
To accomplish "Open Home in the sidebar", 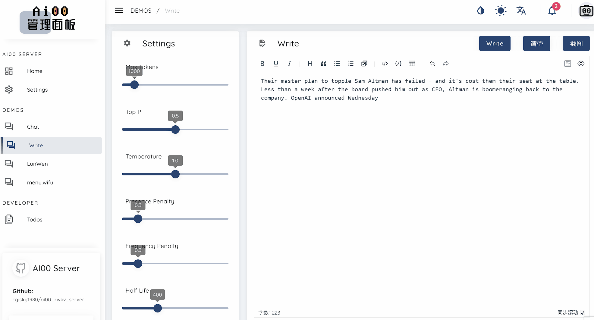I will [51, 71].
